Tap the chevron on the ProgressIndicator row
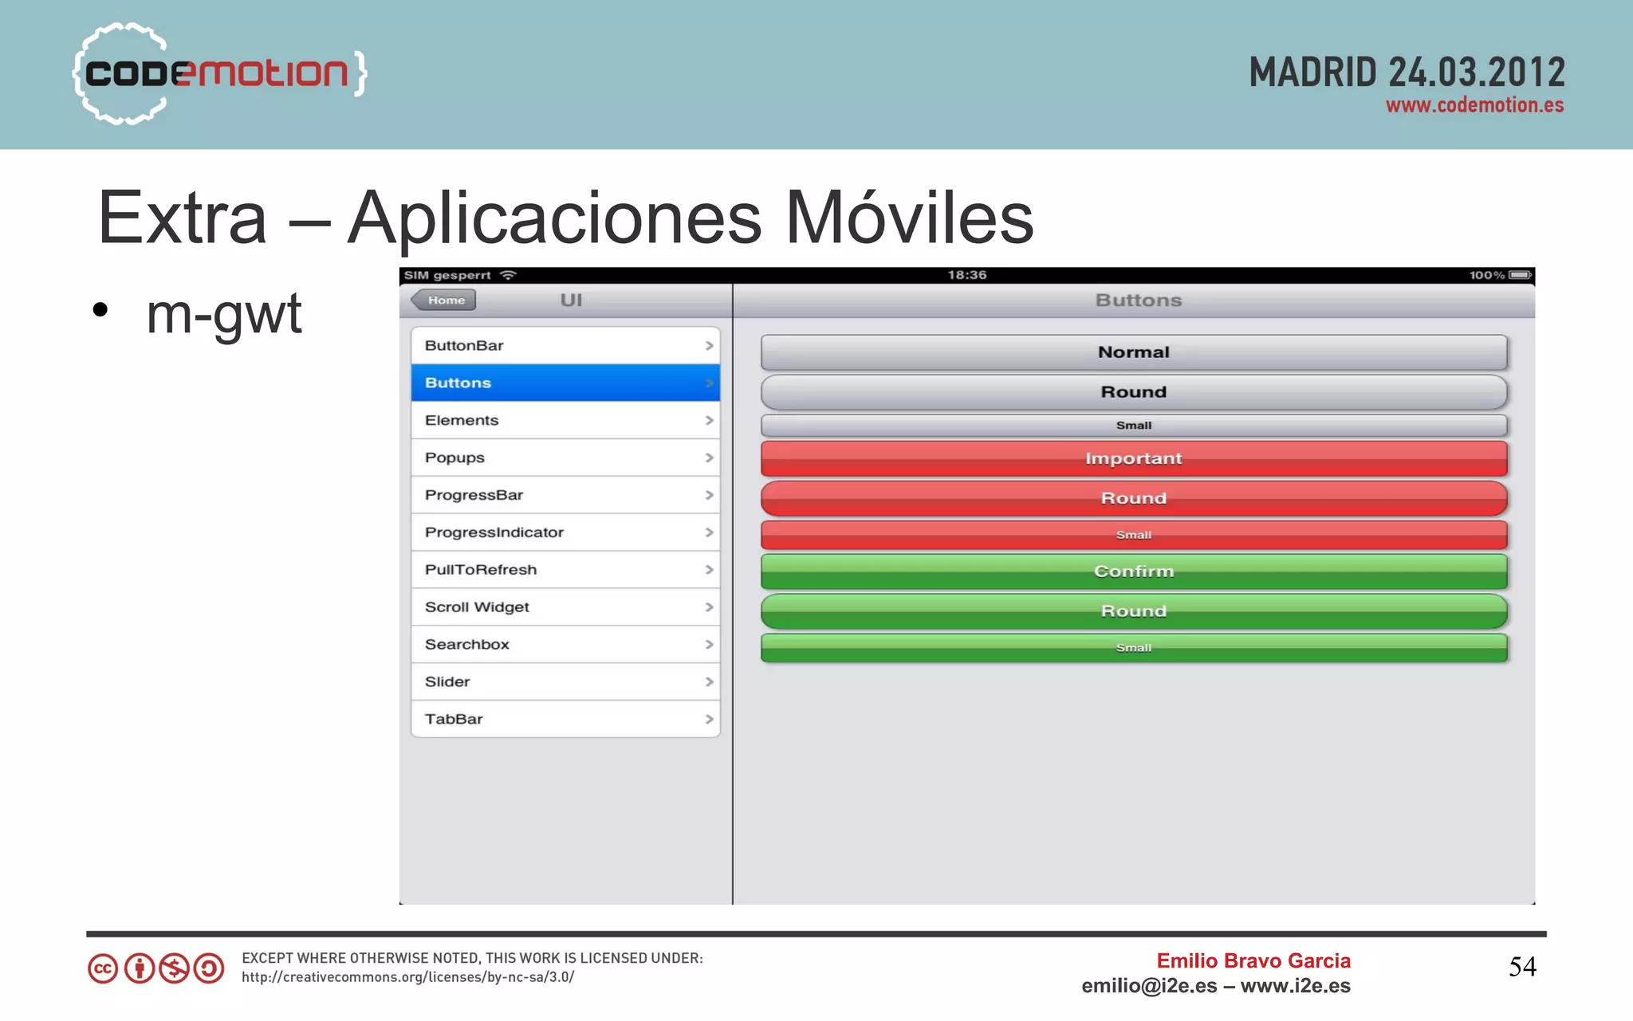1633x1021 pixels. (x=709, y=532)
